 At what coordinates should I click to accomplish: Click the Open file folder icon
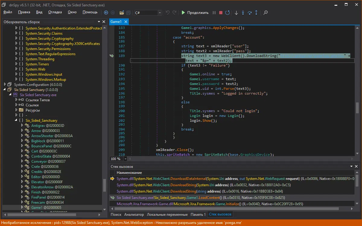point(122,13)
